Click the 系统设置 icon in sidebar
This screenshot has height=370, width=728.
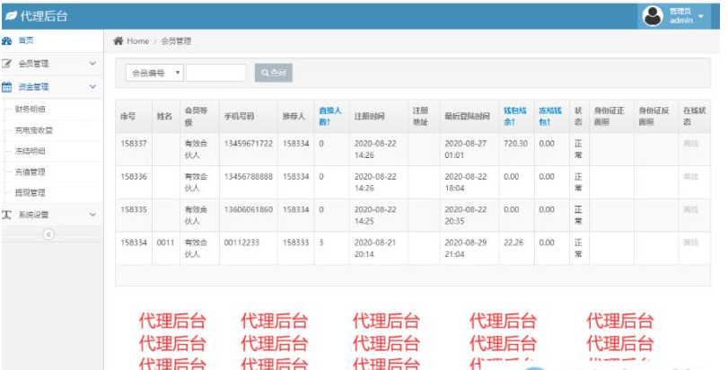[x=7, y=215]
